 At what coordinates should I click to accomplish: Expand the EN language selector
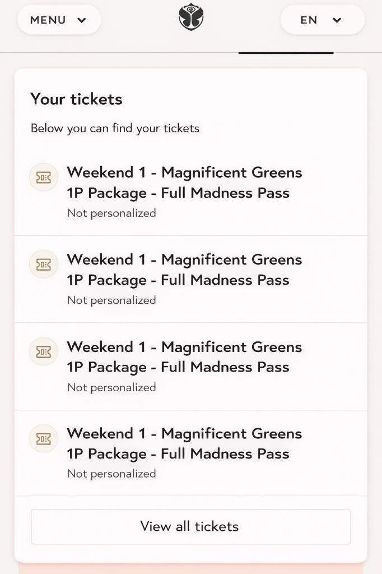(322, 20)
